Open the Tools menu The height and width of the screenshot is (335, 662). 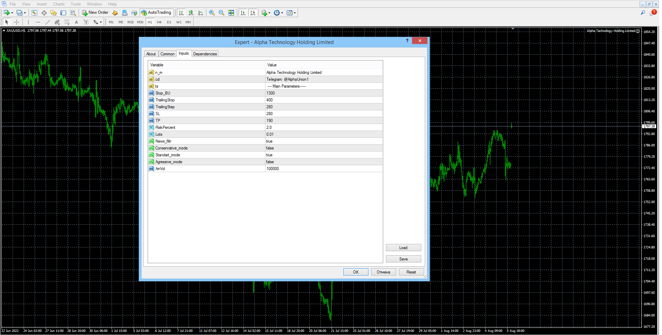click(x=76, y=4)
